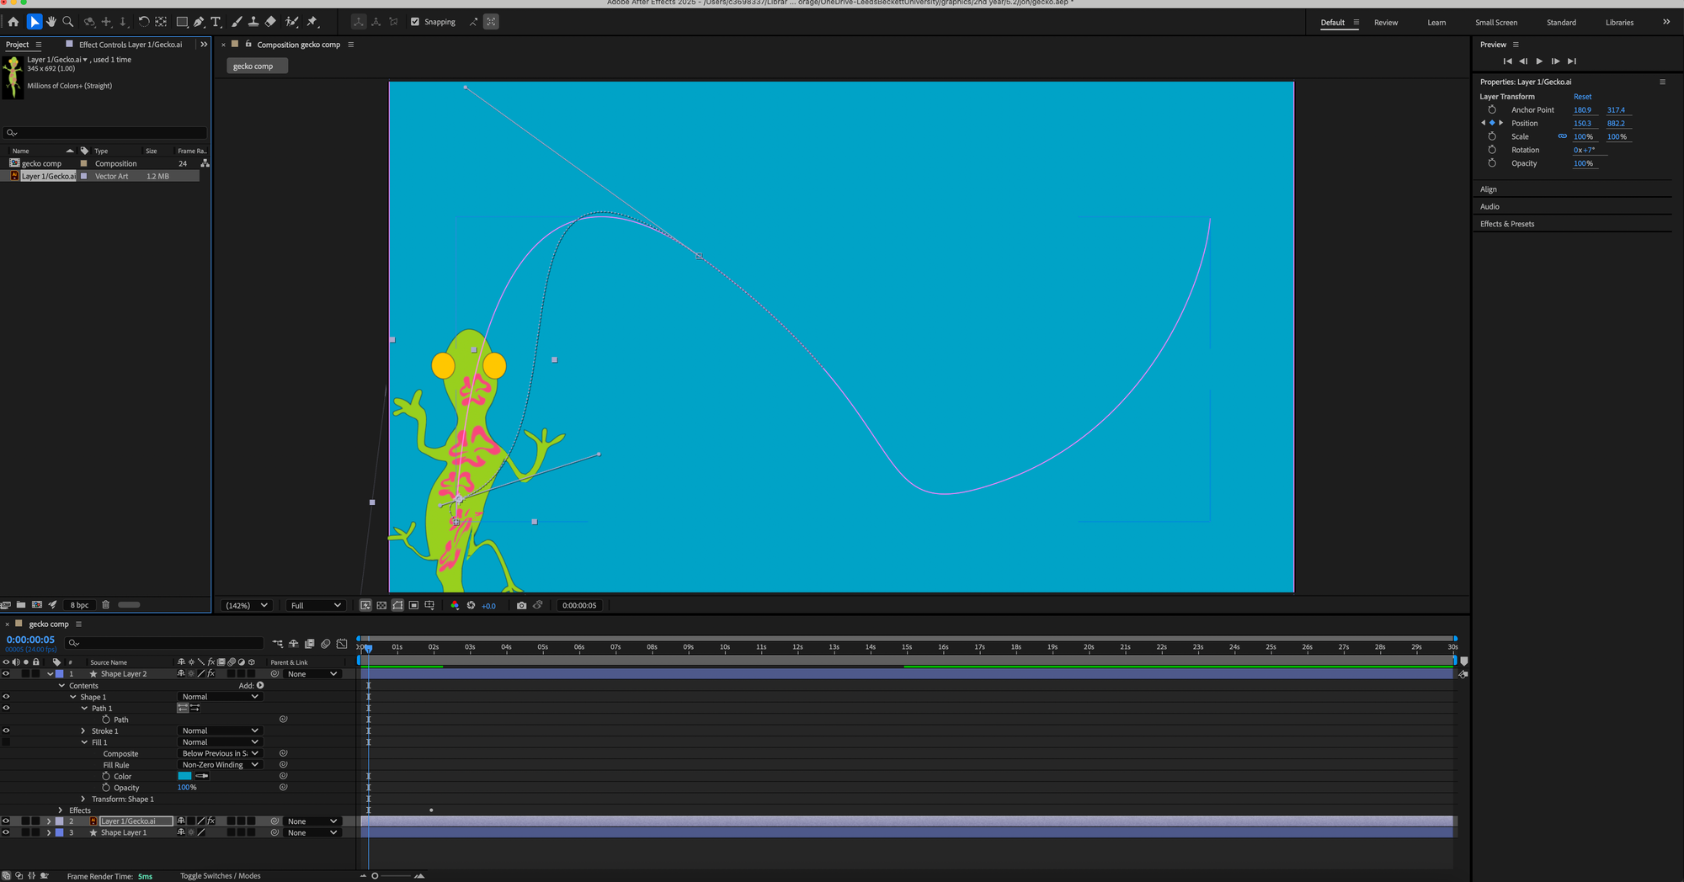The image size is (1684, 882).
Task: Click Reset in Layer Transform properties
Action: (1582, 97)
